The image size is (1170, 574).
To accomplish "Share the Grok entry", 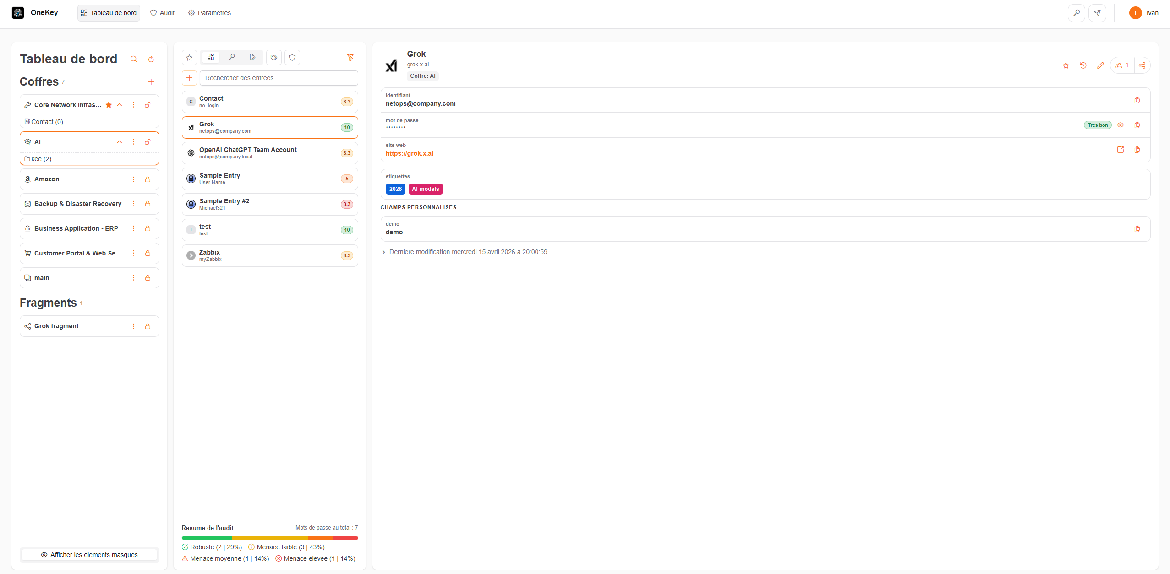I will (x=1142, y=65).
